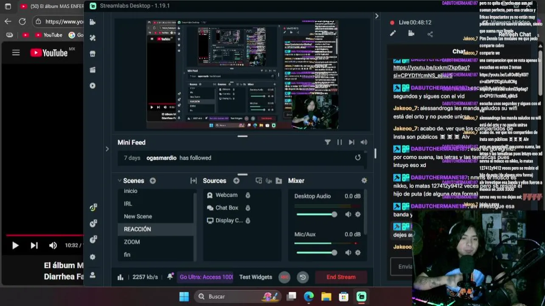This screenshot has width=545, height=306.
Task: Open notifications bell in status bar
Action: coord(170,277)
